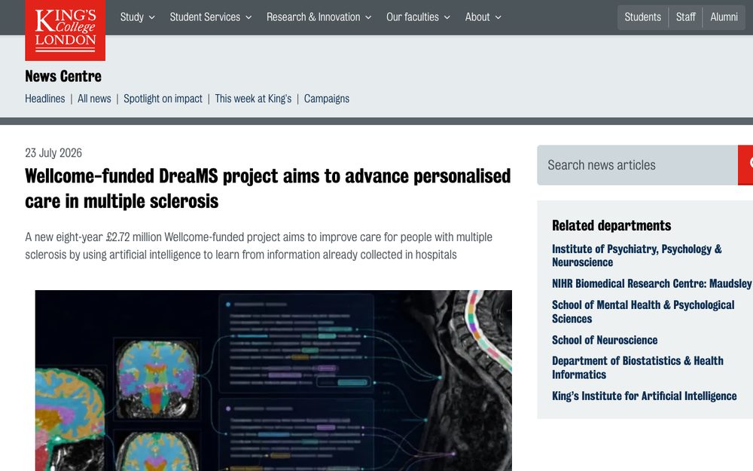The image size is (753, 471).
Task: Expand the Study dropdown menu
Action: (137, 17)
